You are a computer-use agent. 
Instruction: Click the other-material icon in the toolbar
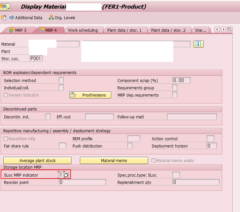(4, 18)
